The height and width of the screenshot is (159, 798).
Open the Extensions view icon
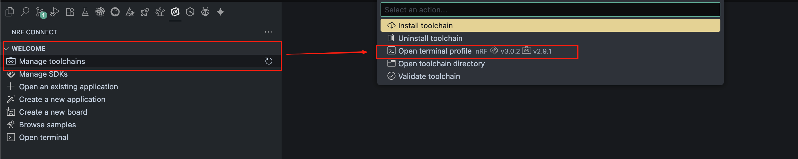pyautogui.click(x=70, y=12)
